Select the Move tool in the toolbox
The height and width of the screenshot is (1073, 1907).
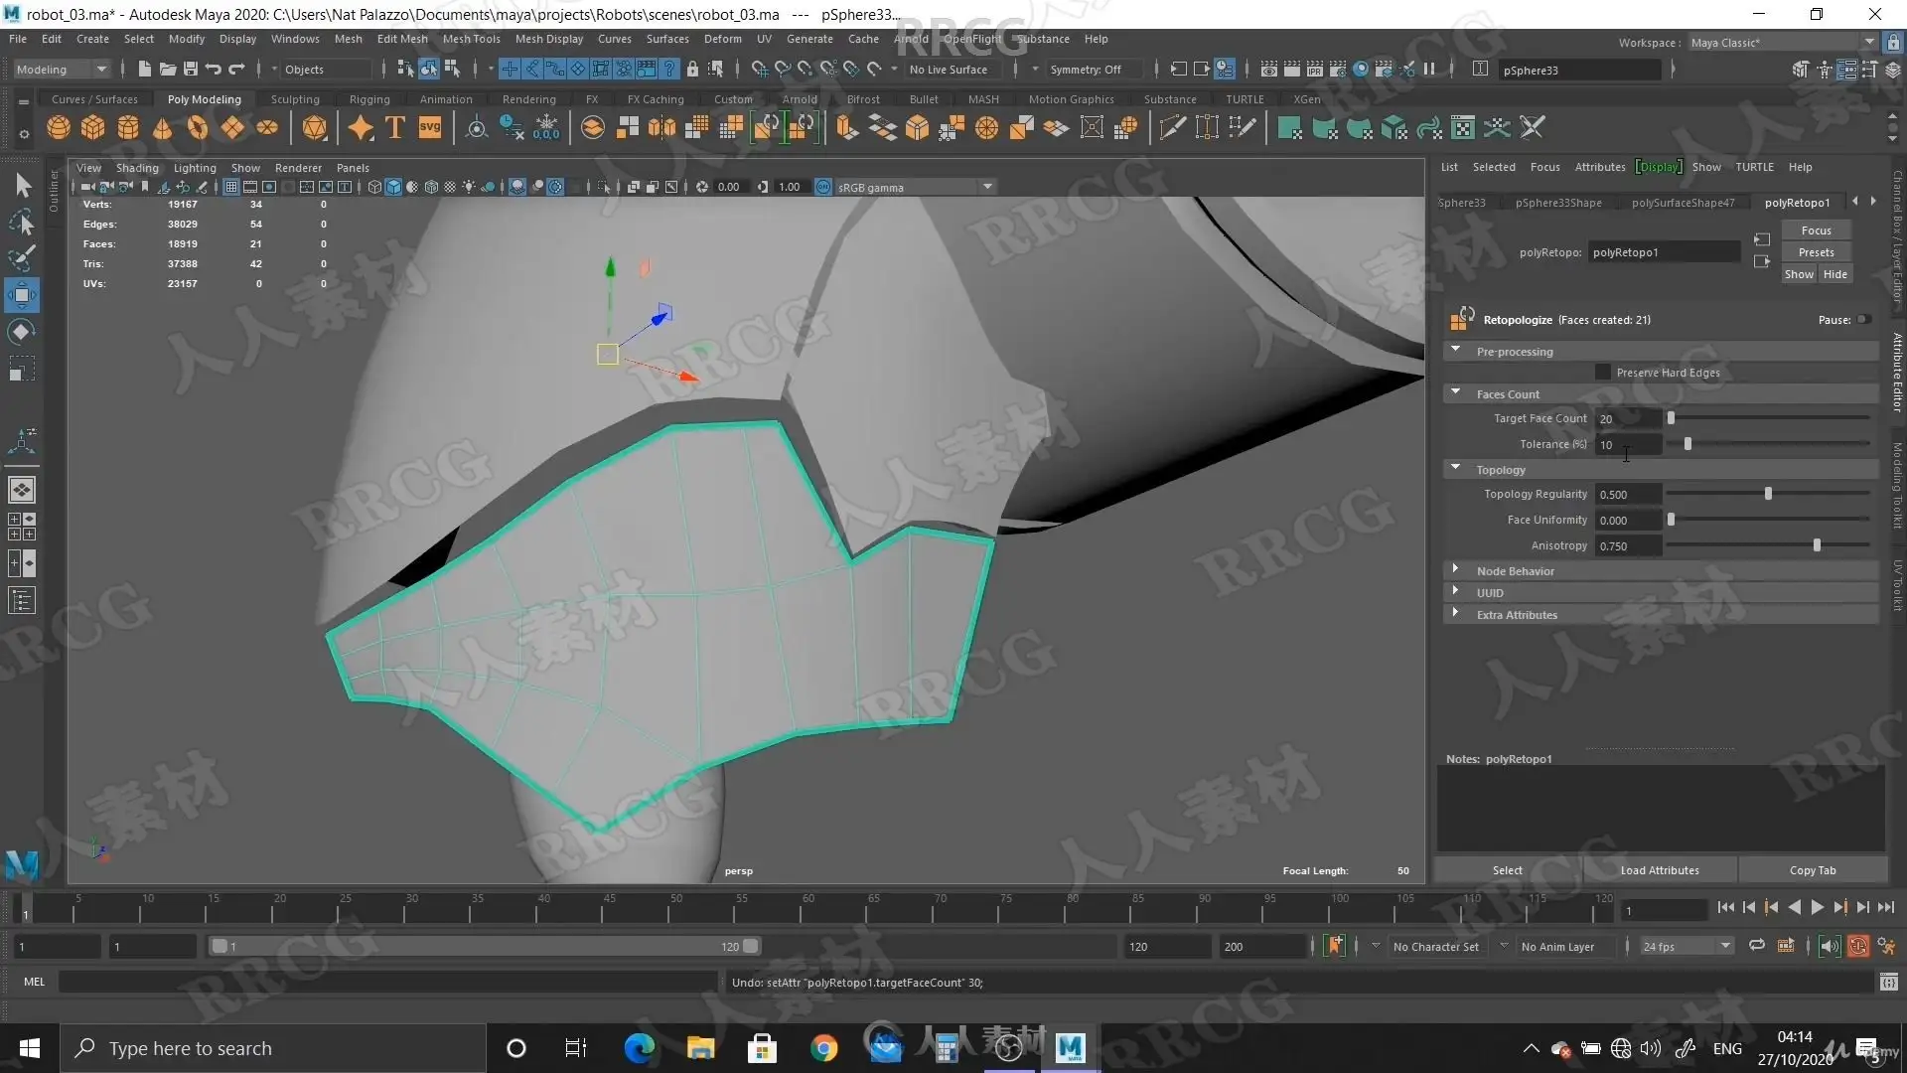click(x=22, y=295)
